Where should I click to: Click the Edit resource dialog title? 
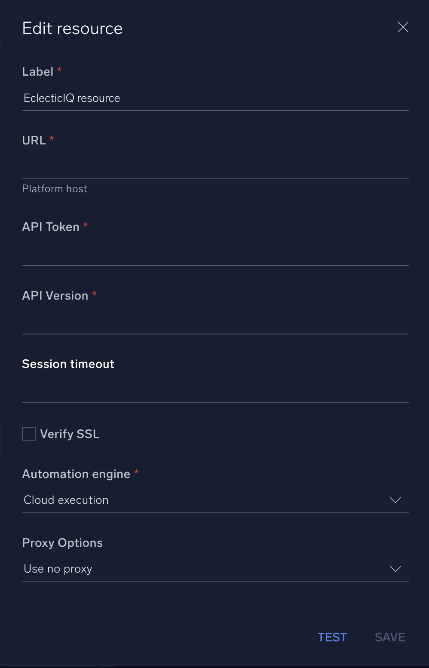click(72, 28)
